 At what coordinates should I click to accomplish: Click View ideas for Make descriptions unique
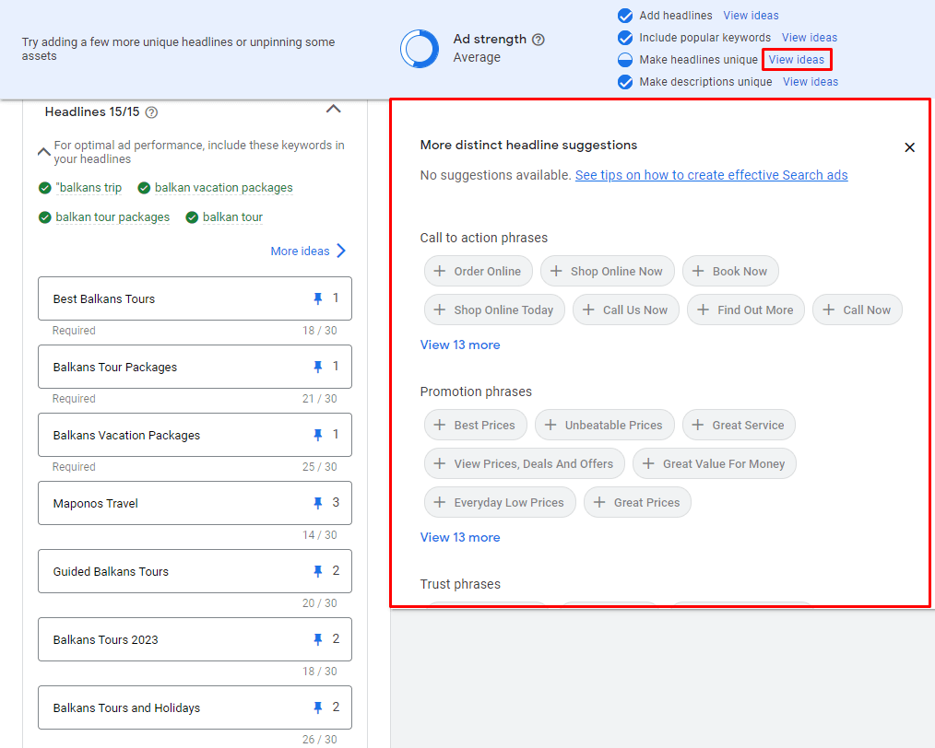pyautogui.click(x=811, y=82)
